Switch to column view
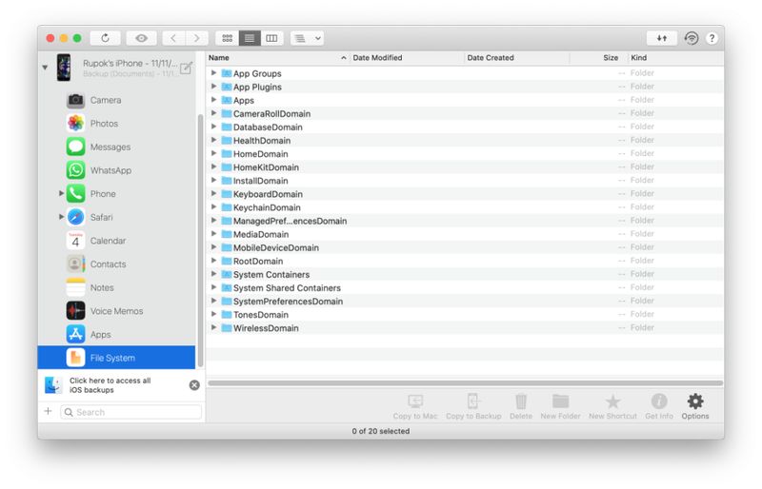The image size is (762, 489). 271,38
